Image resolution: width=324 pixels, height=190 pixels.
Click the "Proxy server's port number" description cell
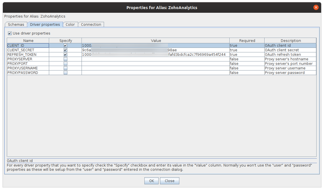[290, 64]
